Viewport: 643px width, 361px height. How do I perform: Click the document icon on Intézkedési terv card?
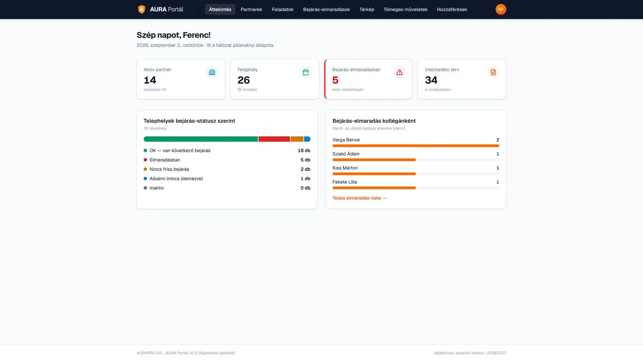pos(493,72)
